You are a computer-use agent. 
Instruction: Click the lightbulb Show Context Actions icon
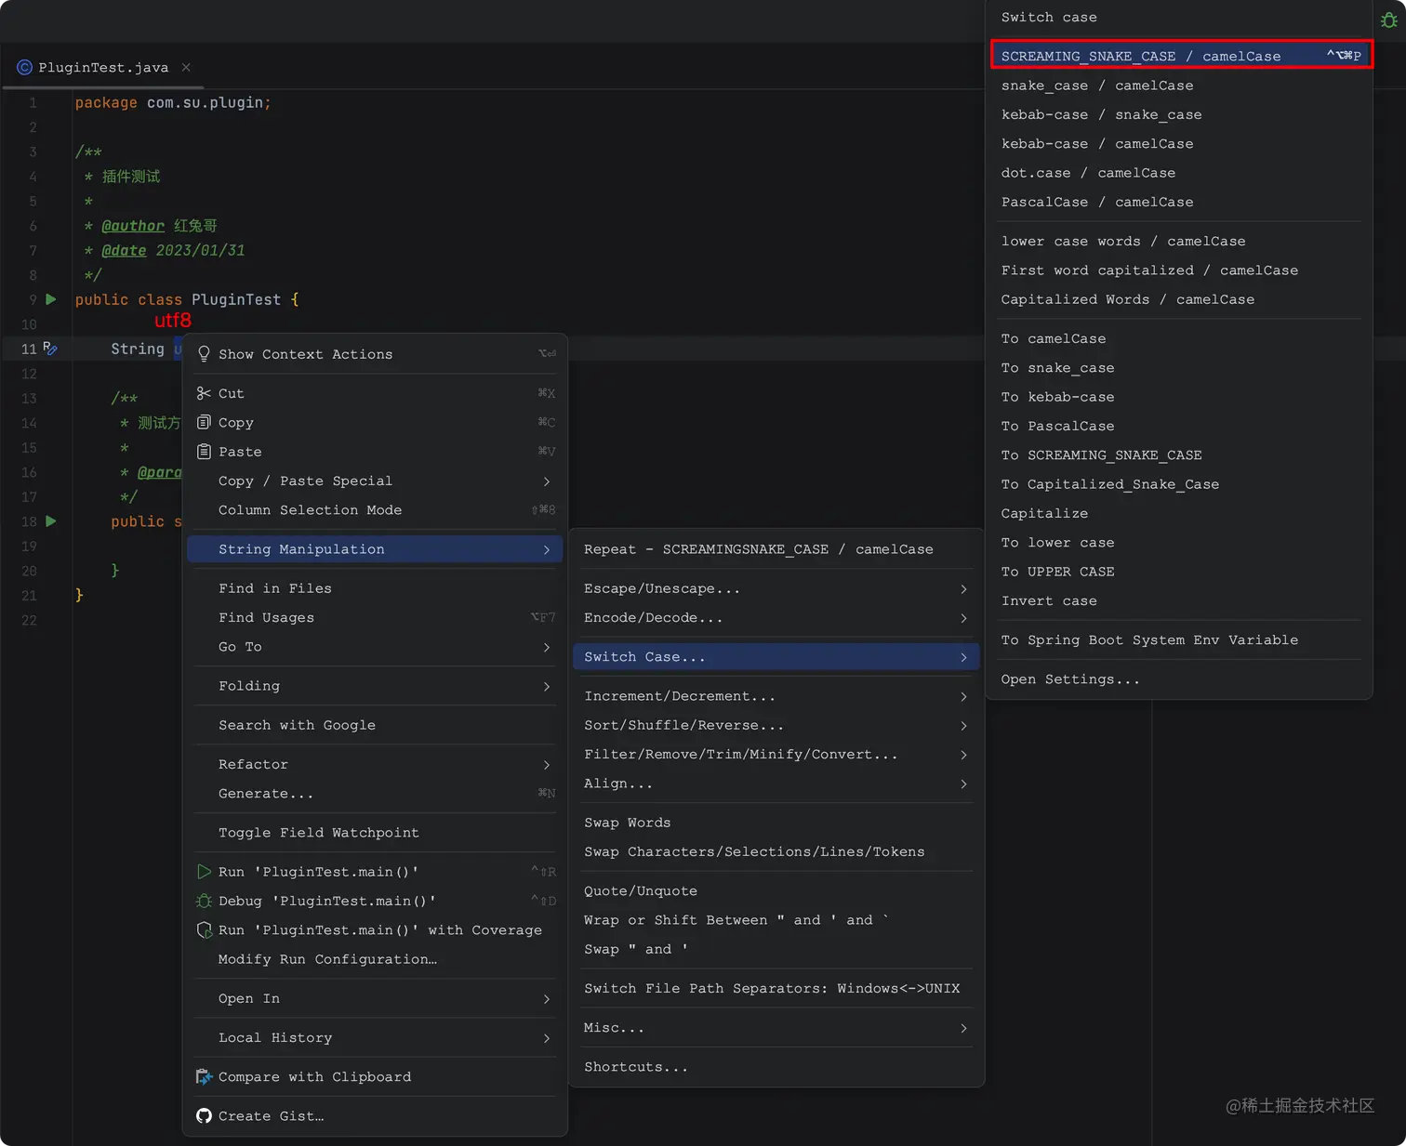204,354
